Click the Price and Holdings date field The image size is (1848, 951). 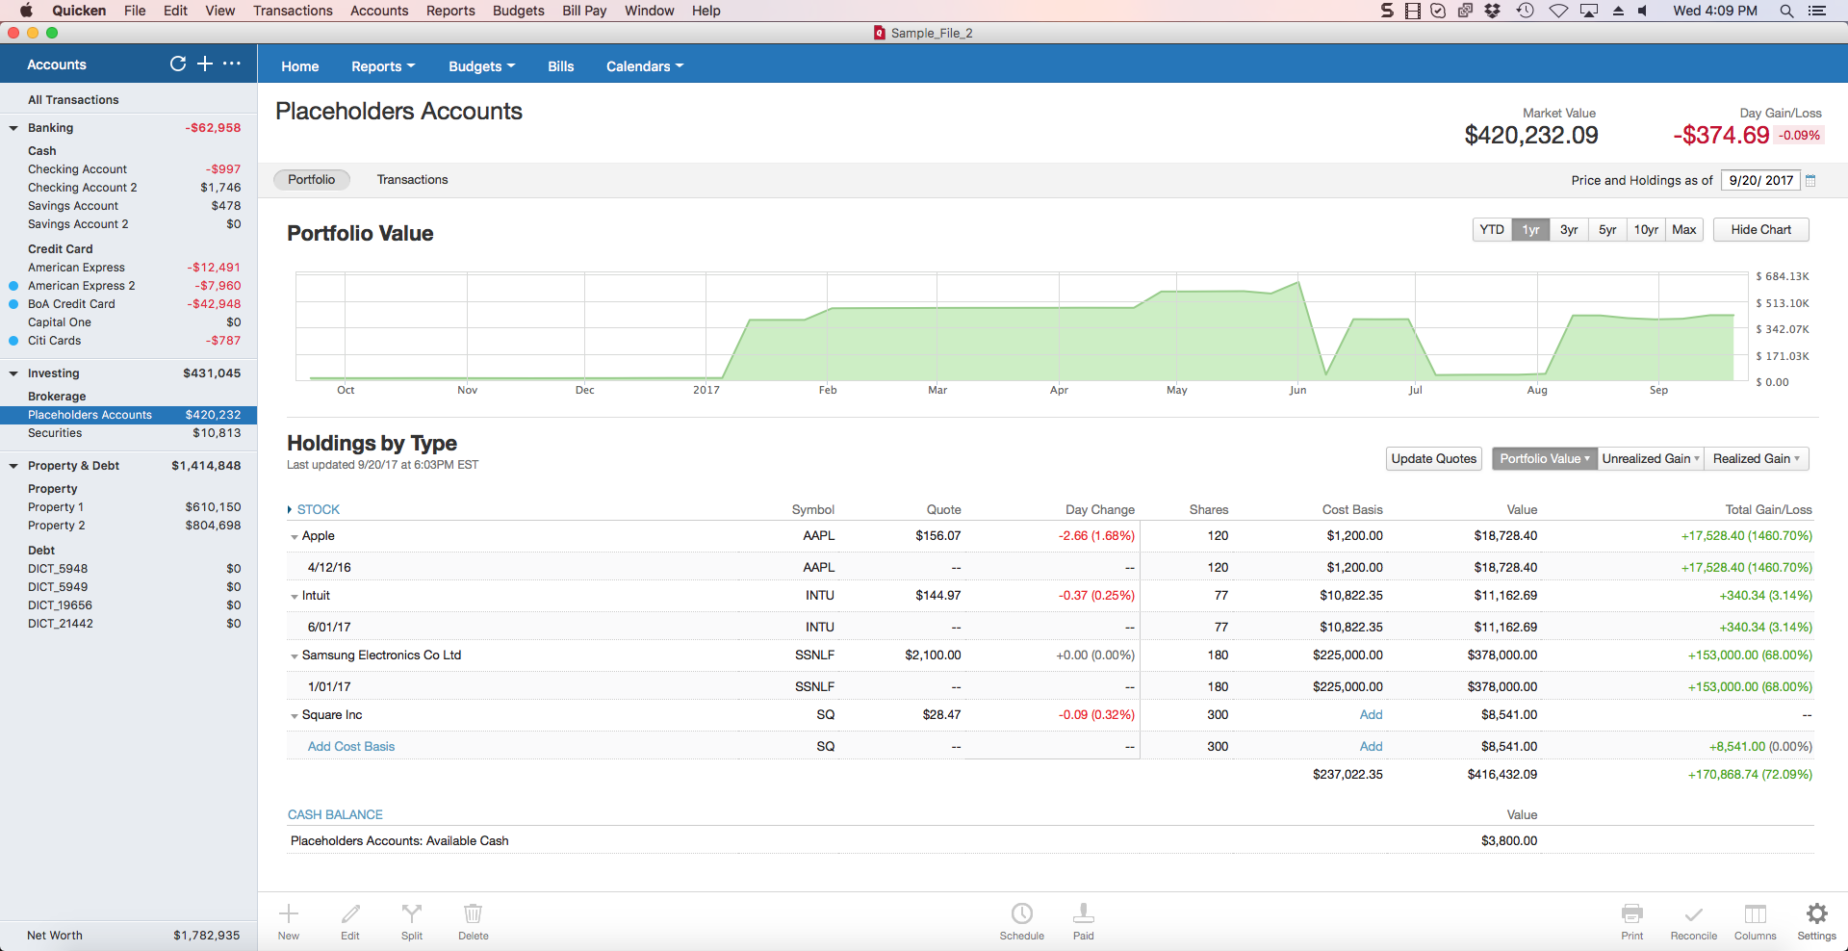point(1759,180)
